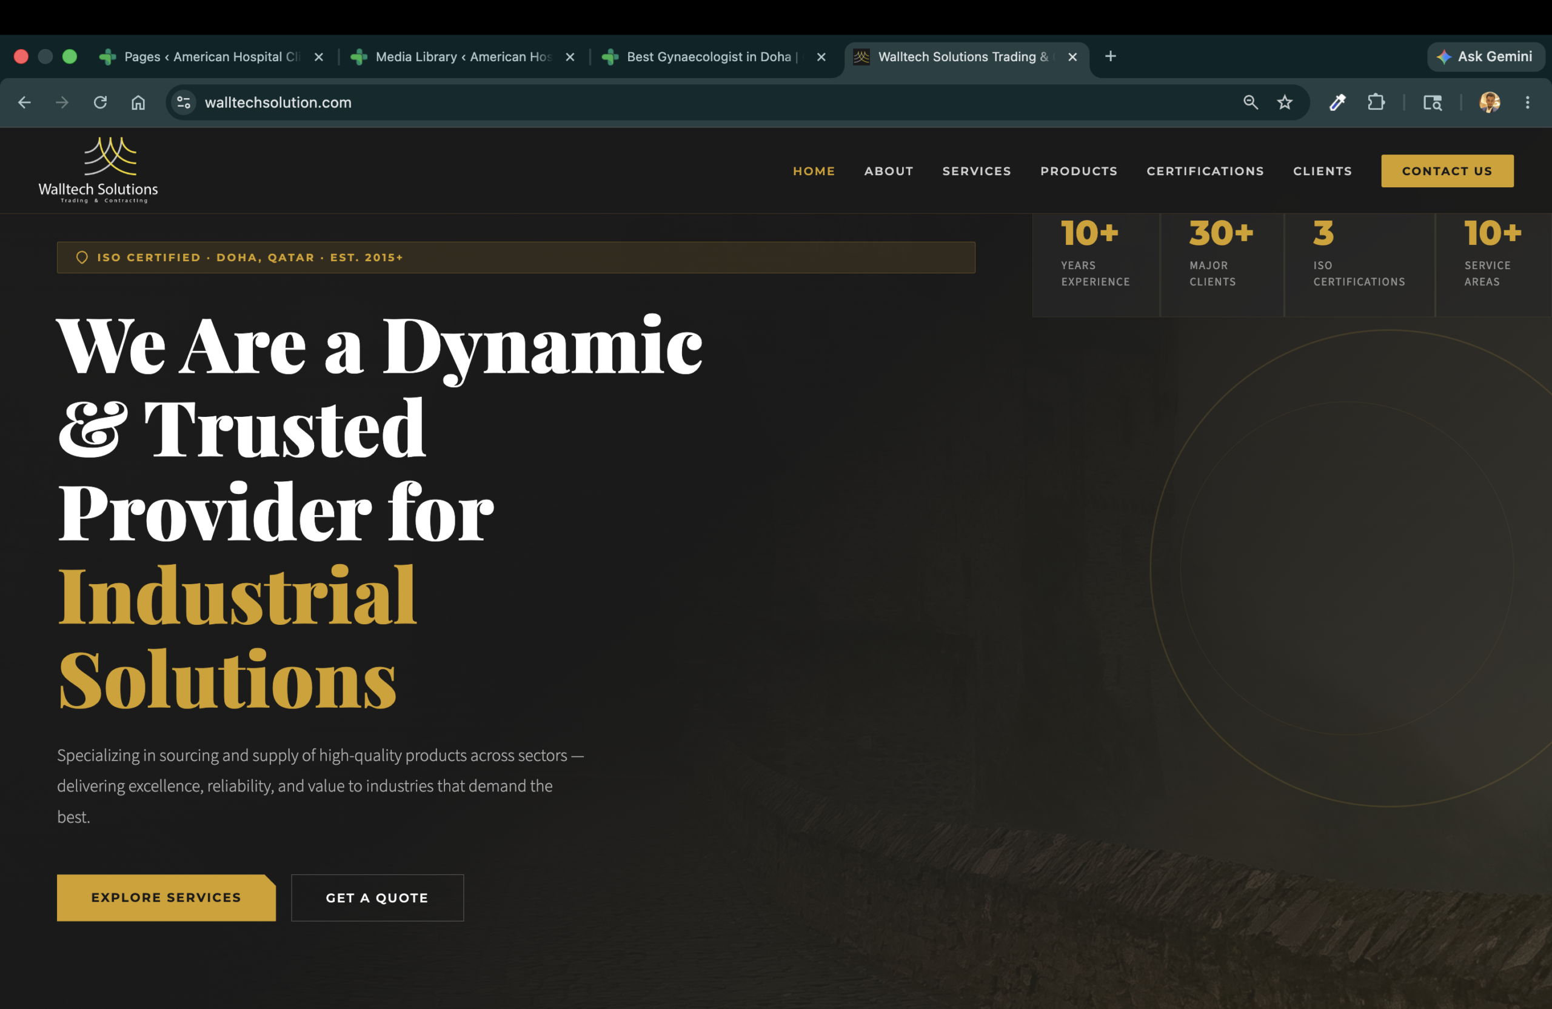The height and width of the screenshot is (1009, 1552).
Task: Open the Chrome profile avatar
Action: (x=1490, y=102)
